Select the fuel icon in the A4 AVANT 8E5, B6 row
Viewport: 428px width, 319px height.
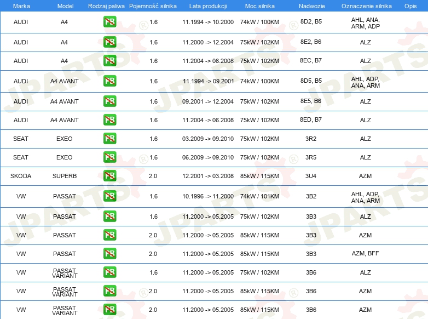coord(109,101)
